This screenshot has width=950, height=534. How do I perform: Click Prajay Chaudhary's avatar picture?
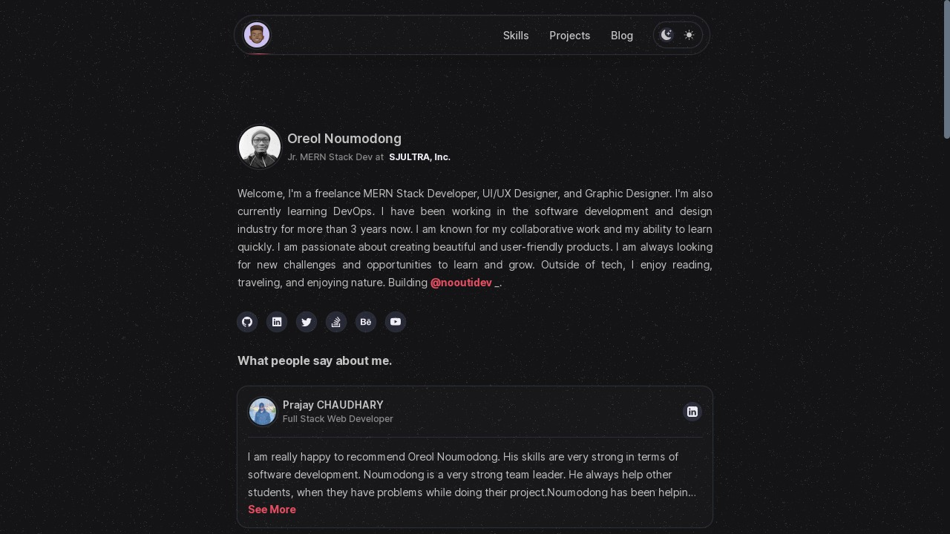[263, 412]
